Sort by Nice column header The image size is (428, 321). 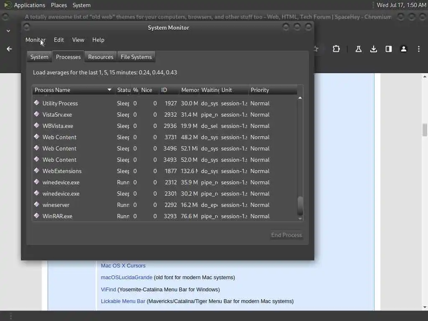(149, 90)
